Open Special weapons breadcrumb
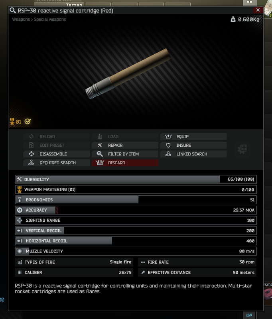 tap(50, 19)
